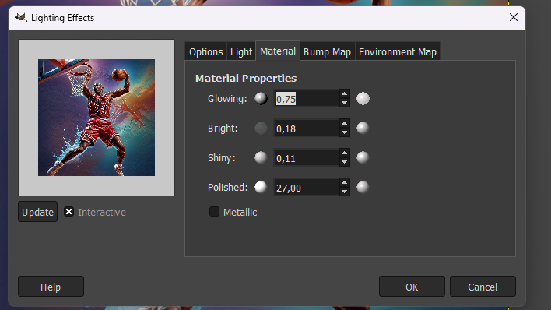Screen dimensions: 551x310
Task: Switch to the Options tab
Action: [x=206, y=51]
